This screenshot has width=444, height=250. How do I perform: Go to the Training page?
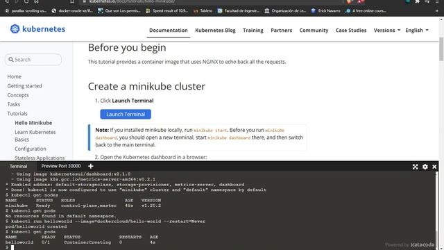click(x=253, y=31)
